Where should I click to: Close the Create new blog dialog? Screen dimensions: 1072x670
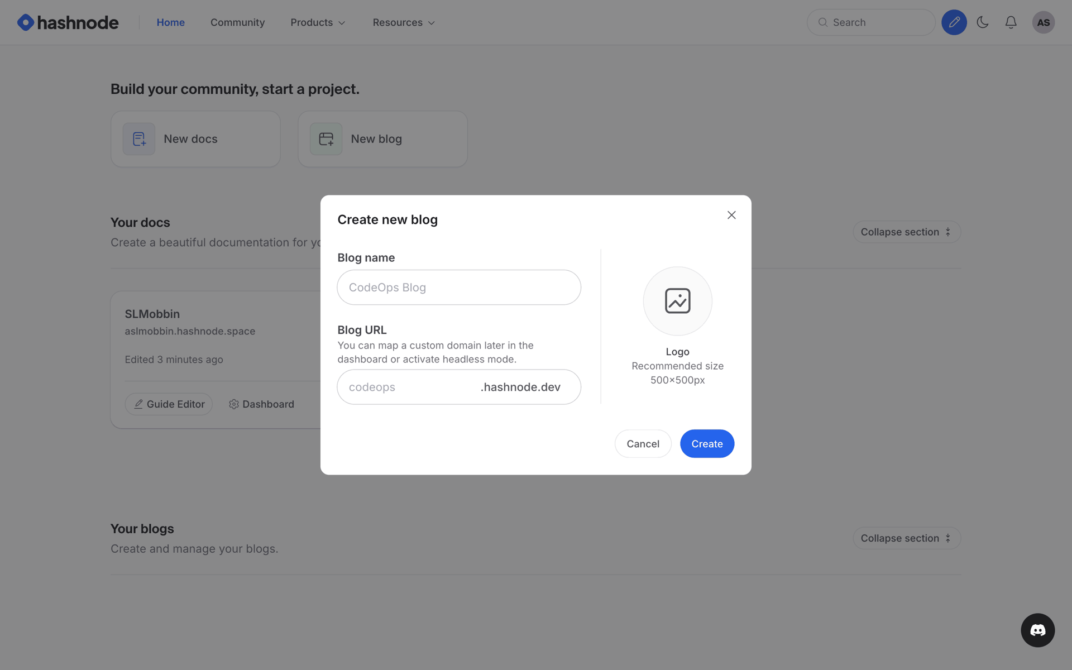pyautogui.click(x=731, y=215)
